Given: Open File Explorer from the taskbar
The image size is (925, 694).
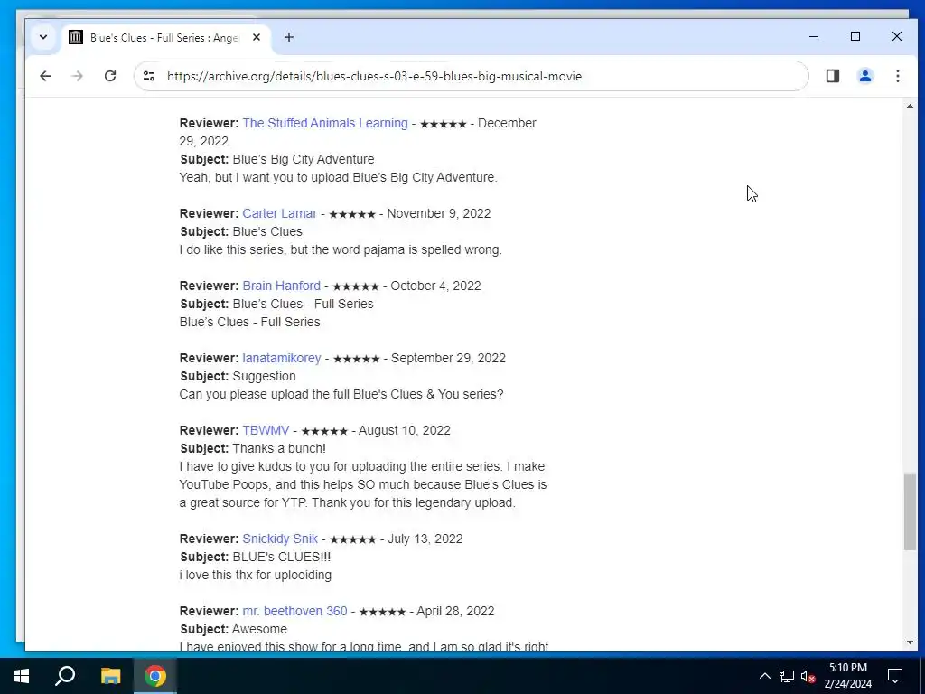Looking at the screenshot, I should pyautogui.click(x=110, y=676).
